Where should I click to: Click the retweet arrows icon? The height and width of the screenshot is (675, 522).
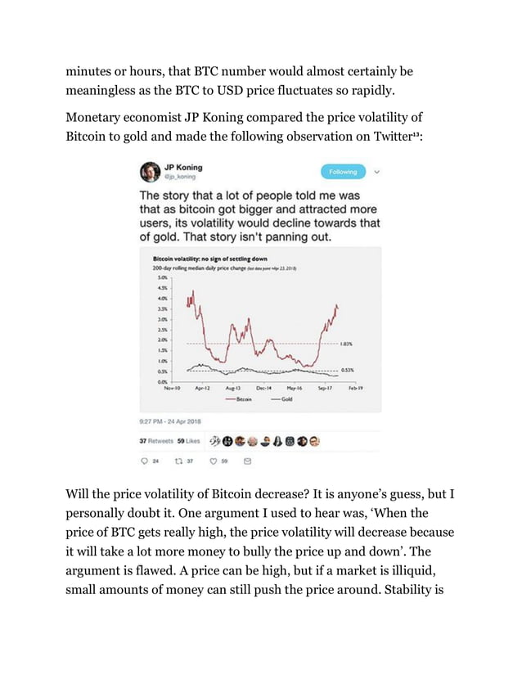[176, 461]
